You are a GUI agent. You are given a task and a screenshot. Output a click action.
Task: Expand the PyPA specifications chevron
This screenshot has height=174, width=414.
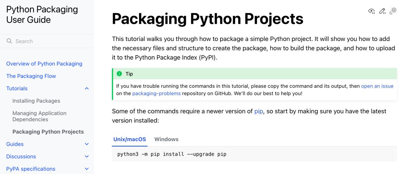pos(87,169)
